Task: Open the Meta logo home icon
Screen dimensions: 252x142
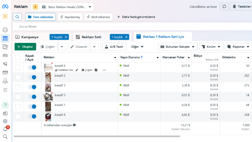Action: 5,6
